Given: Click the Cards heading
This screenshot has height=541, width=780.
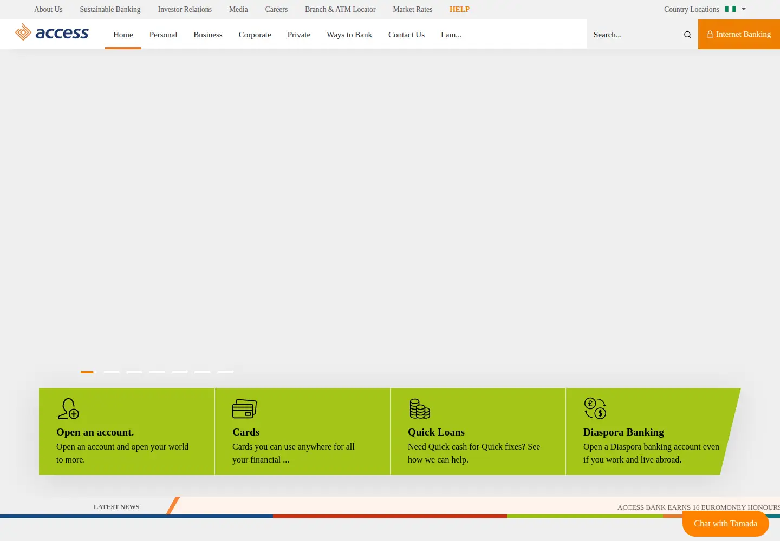Looking at the screenshot, I should pos(246,432).
